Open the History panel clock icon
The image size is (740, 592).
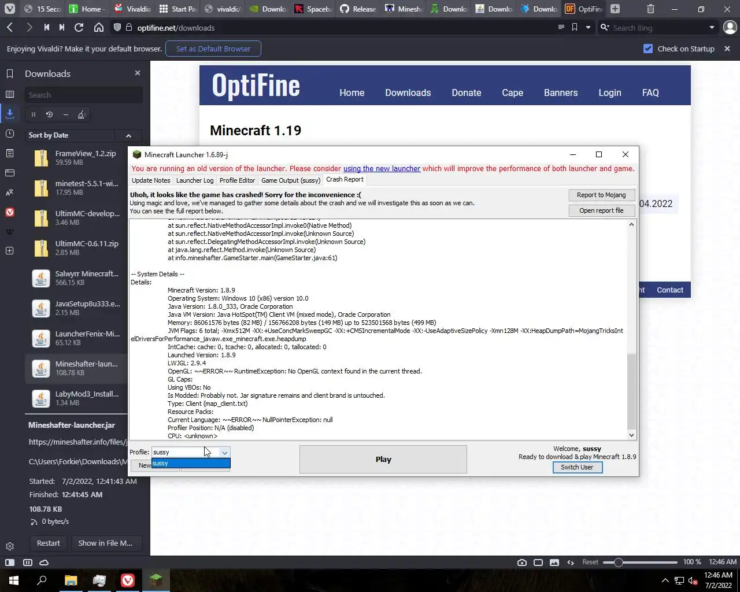(x=10, y=134)
